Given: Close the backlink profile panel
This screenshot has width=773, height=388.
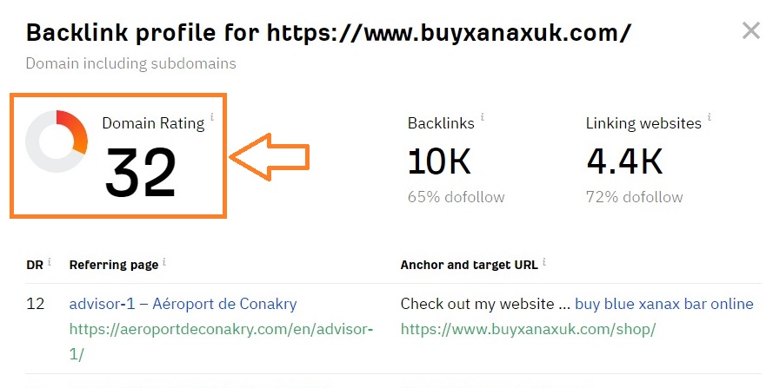Looking at the screenshot, I should coord(750,32).
